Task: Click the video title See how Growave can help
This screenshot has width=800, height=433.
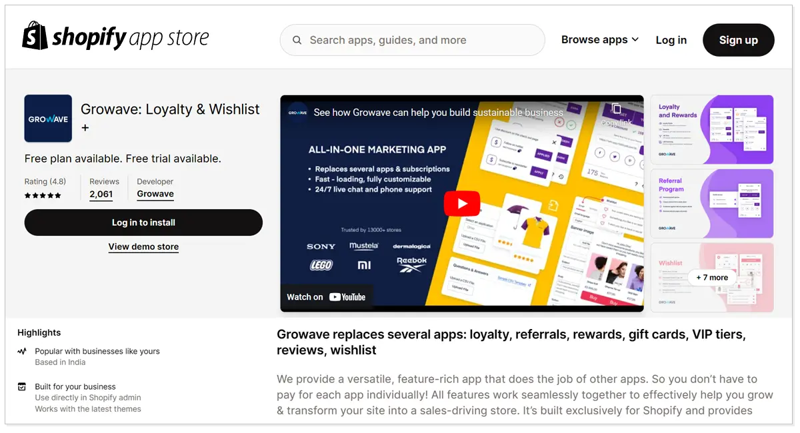Action: (438, 113)
